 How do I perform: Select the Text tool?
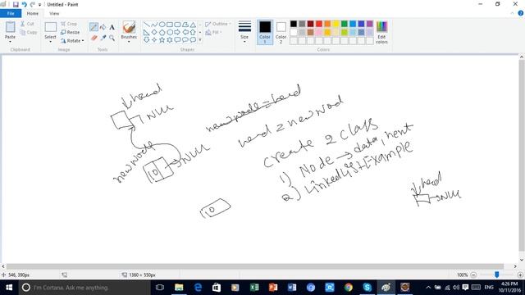pyautogui.click(x=112, y=27)
